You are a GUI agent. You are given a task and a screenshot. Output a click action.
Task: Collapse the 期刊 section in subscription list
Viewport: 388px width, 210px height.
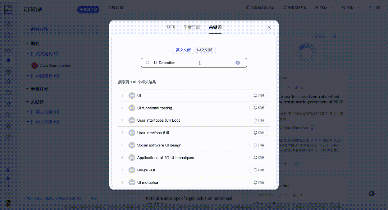click(27, 43)
